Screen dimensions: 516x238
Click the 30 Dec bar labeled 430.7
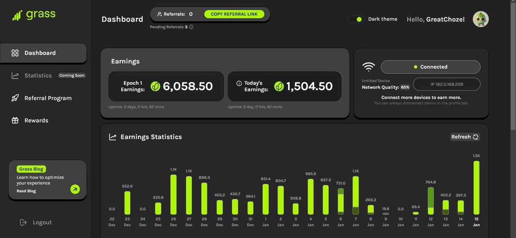point(235,207)
